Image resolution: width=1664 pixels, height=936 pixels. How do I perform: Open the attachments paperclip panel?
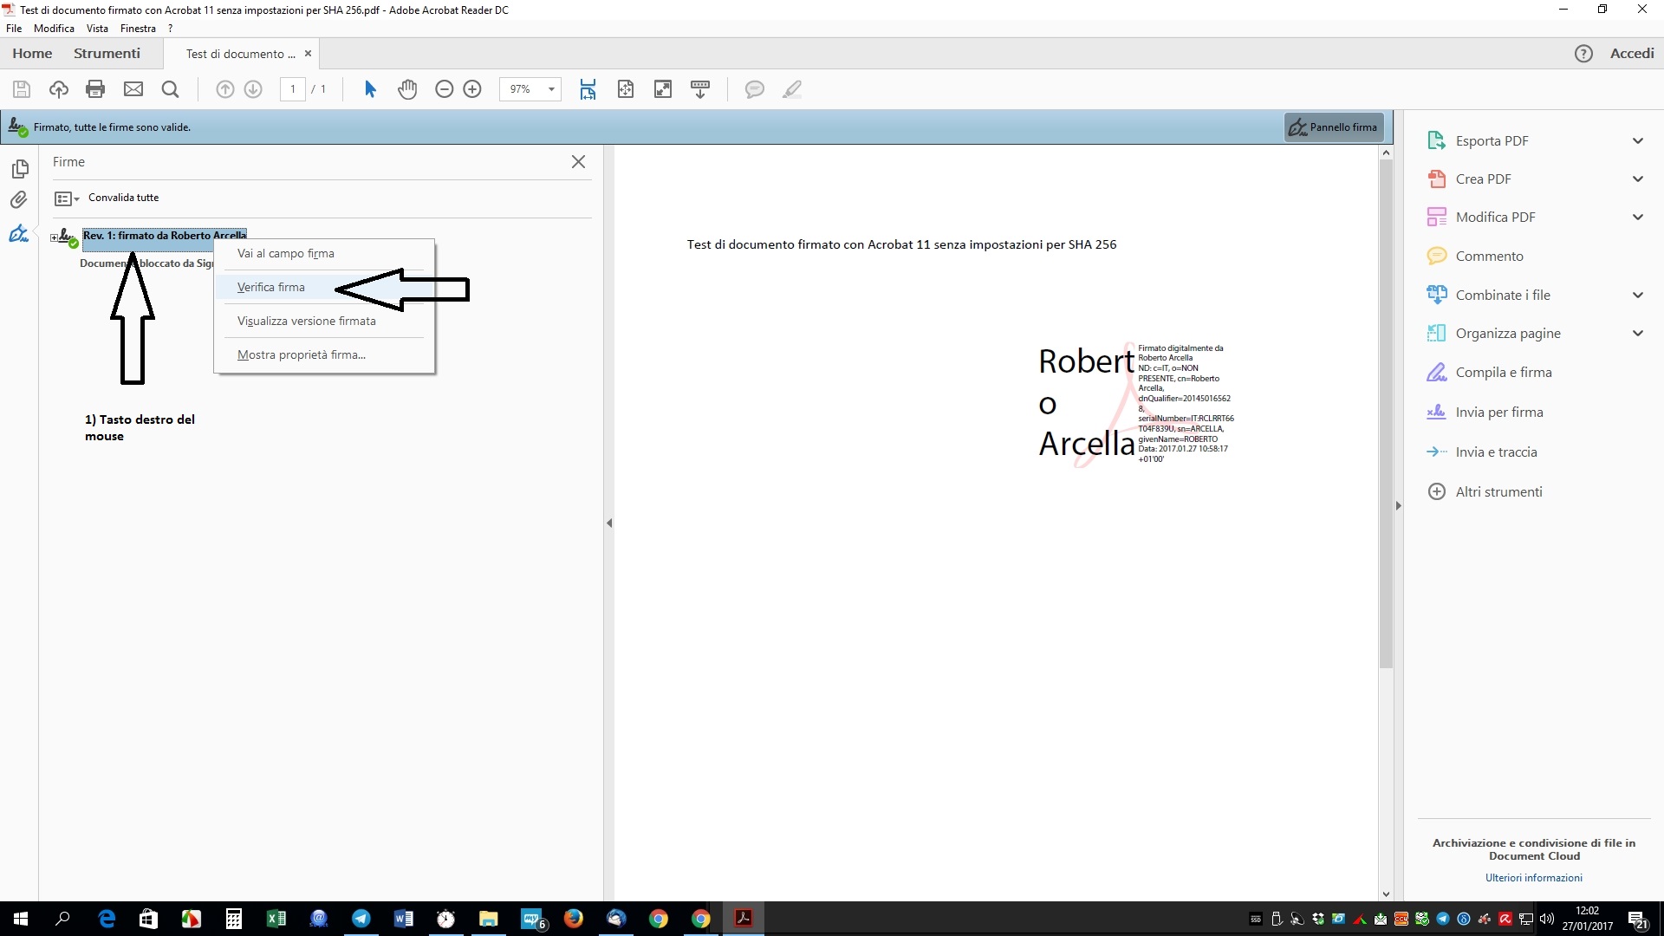click(18, 200)
